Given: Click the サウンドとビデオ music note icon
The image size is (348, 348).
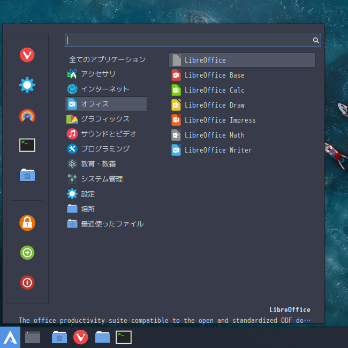Looking at the screenshot, I should pyautogui.click(x=72, y=134).
